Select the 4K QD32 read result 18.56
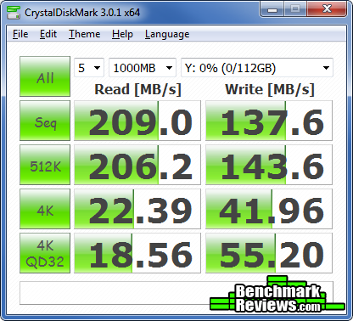 click(x=137, y=253)
